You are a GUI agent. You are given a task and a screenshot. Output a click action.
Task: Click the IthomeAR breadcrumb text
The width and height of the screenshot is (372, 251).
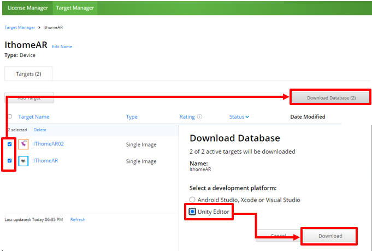click(x=53, y=27)
